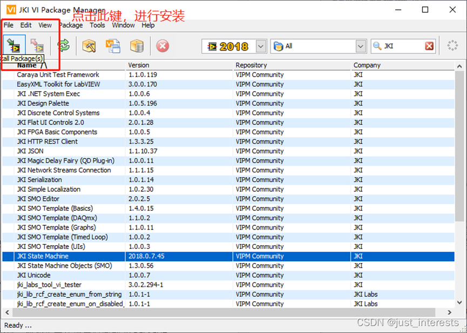Select JKI Serialization package
The height and width of the screenshot is (333, 467).
point(228,179)
